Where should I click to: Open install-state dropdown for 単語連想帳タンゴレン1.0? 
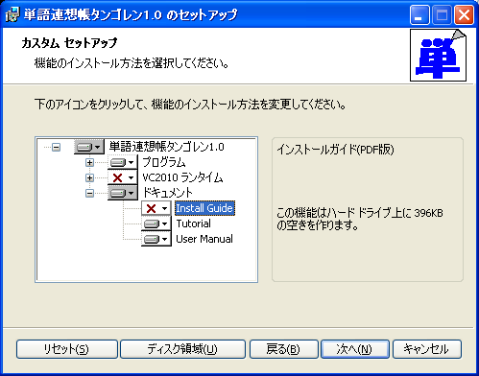point(89,147)
